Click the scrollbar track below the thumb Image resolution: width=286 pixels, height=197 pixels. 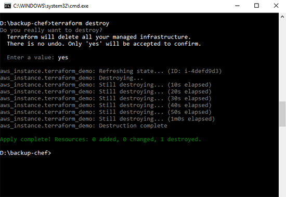(x=282, y=162)
